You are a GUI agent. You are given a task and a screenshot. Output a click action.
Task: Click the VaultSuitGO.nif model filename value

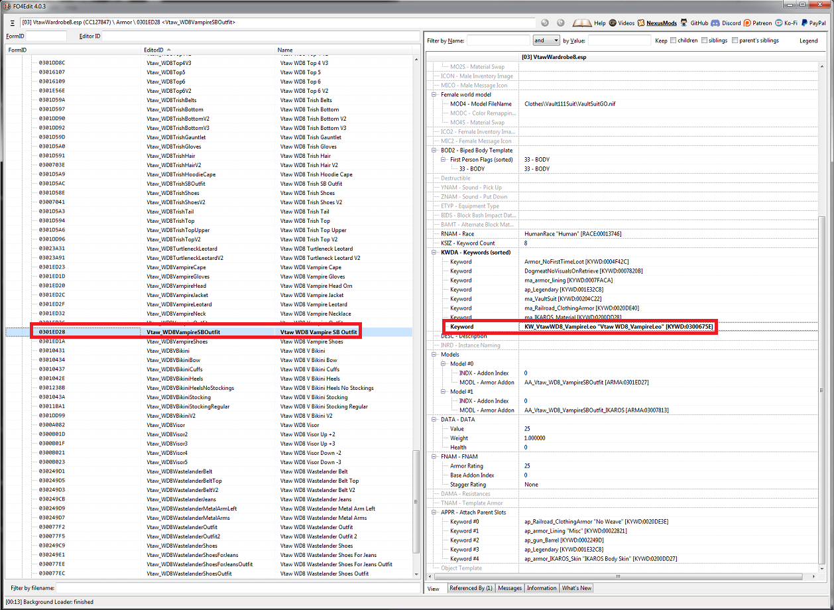coord(570,104)
